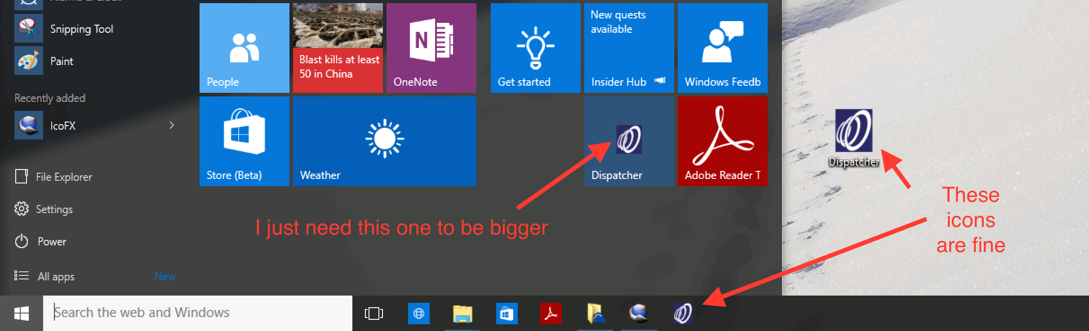The image size is (1089, 331).
Task: Open the Get started tile
Action: pos(536,48)
